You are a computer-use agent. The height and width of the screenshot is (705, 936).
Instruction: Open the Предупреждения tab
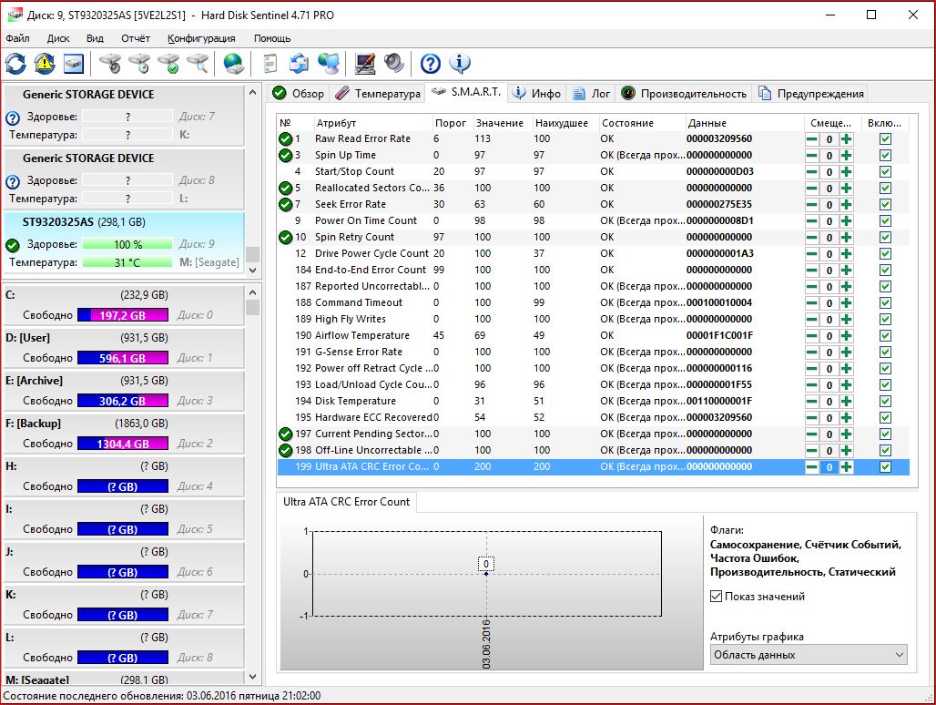click(811, 93)
